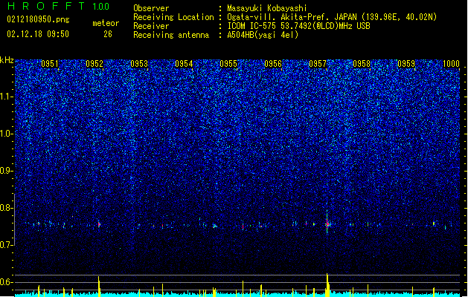
Task: Click the 0959 time marker
Action: 406,64
